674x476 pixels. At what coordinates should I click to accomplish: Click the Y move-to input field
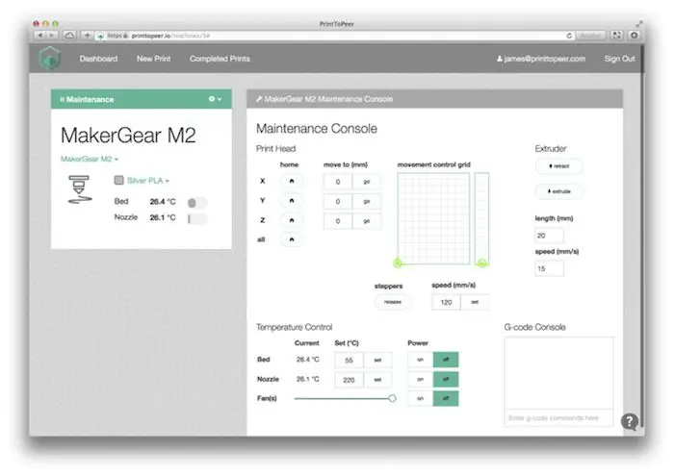click(338, 201)
